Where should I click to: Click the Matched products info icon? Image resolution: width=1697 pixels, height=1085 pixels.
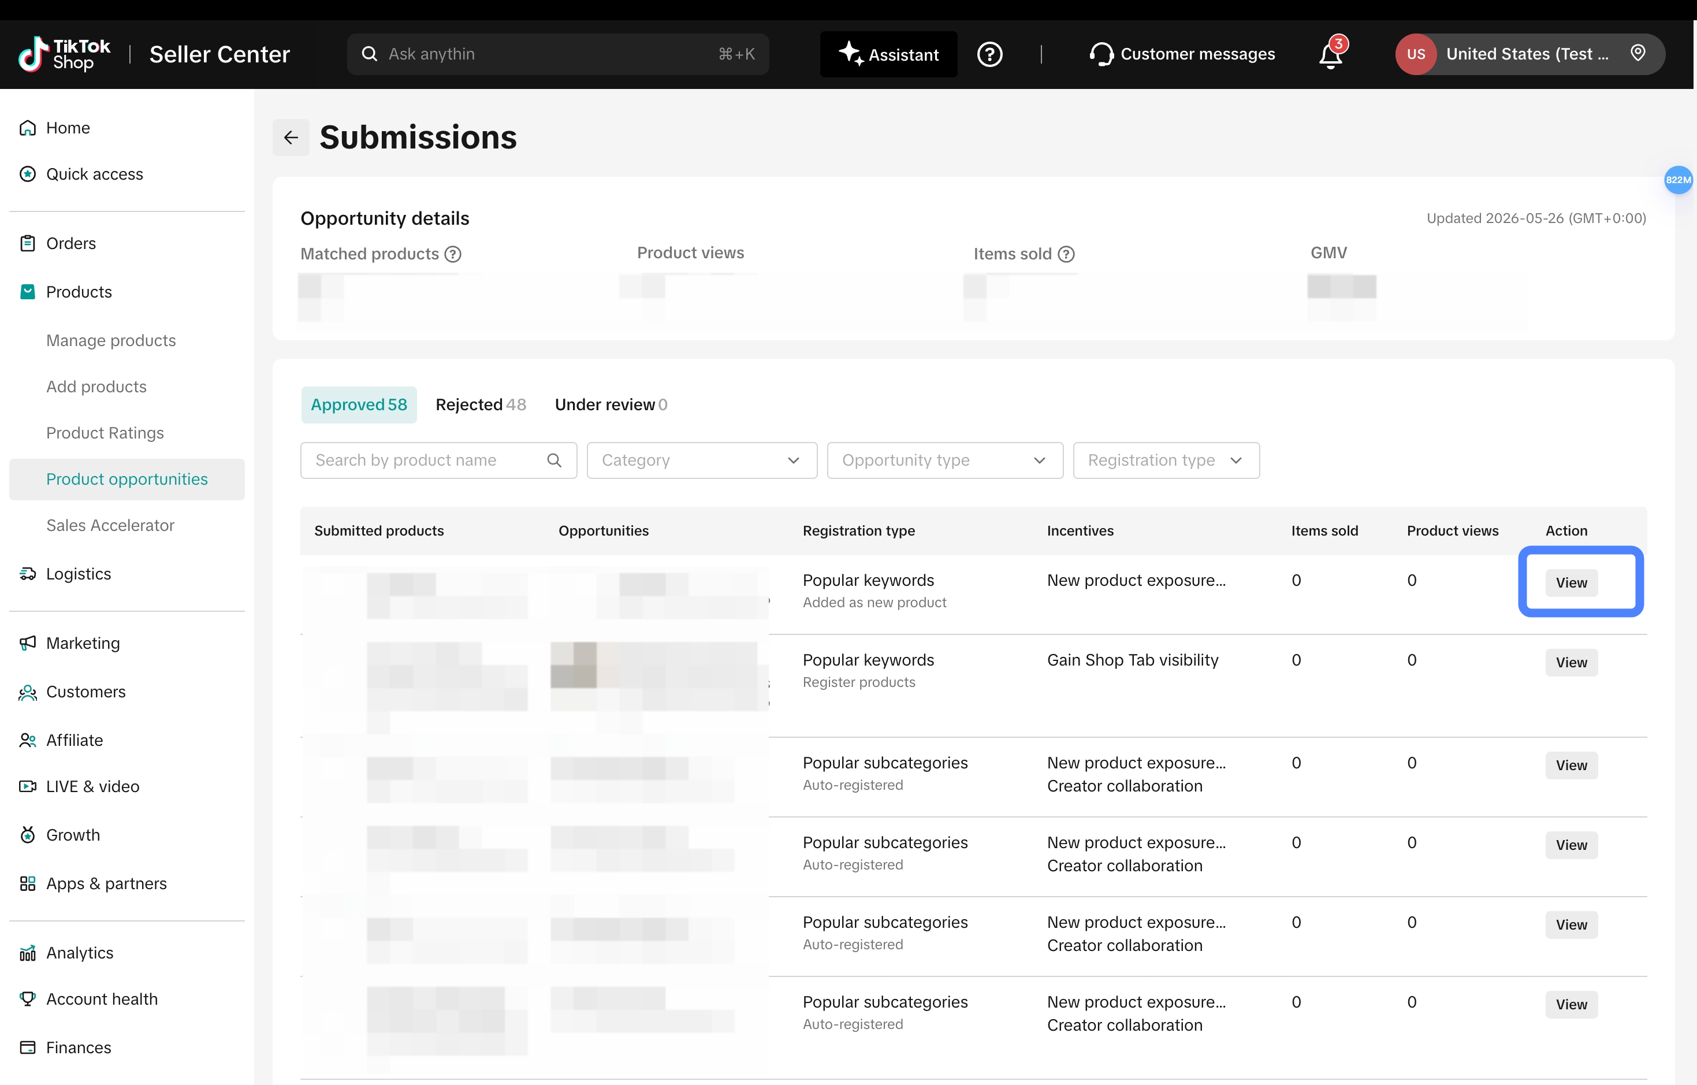[453, 254]
